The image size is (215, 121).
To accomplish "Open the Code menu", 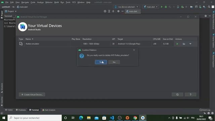I will [x=33, y=2].
